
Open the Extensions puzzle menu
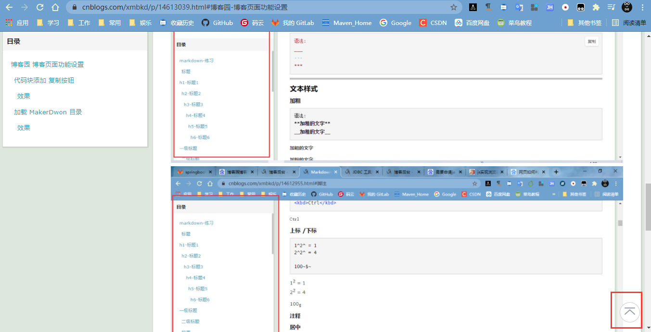point(596,7)
